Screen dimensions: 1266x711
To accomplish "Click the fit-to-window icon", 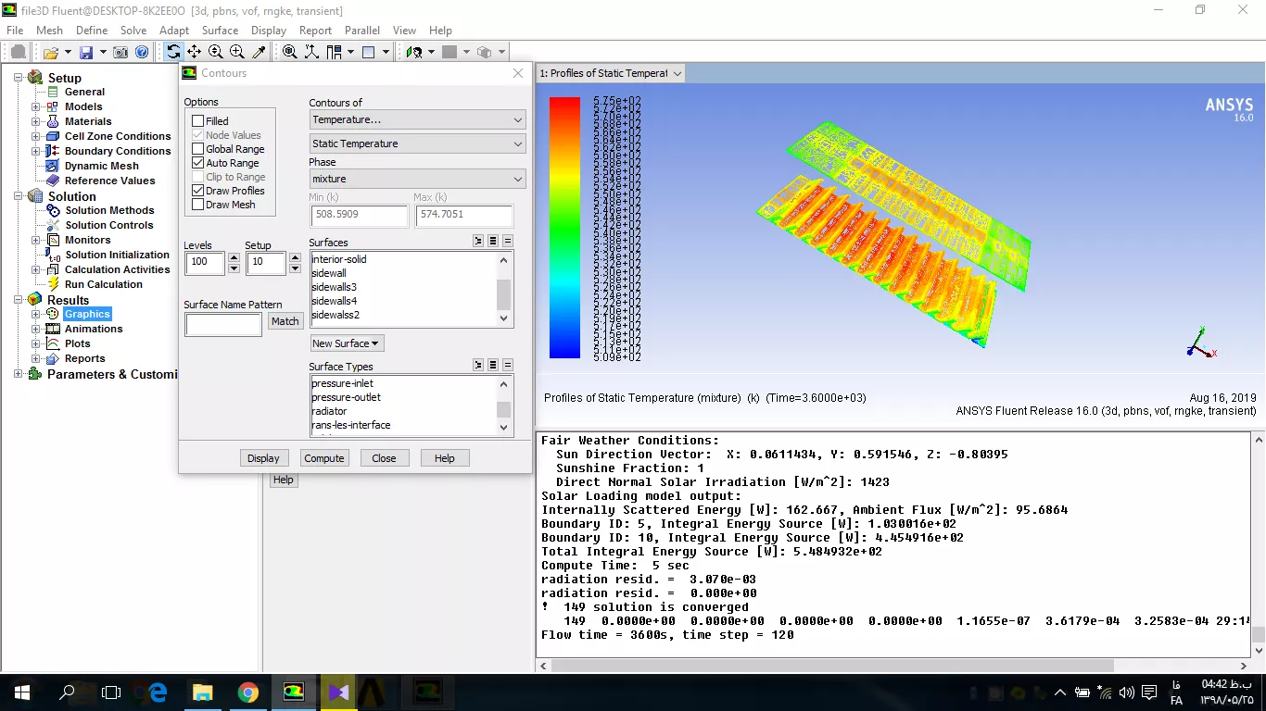I will point(290,53).
